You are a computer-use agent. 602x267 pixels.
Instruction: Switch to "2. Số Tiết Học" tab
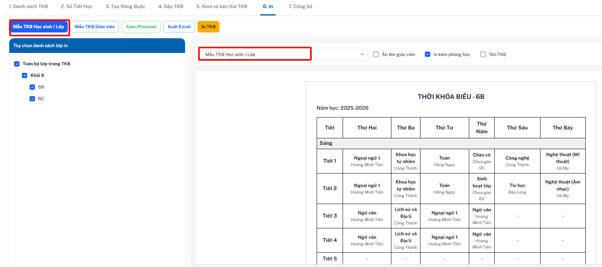77,7
